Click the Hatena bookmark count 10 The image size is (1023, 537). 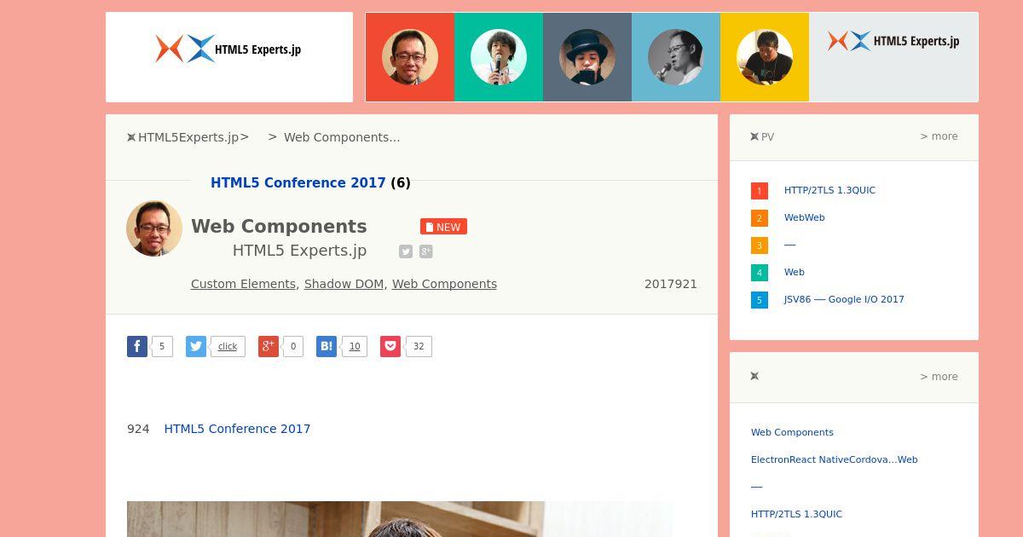pyautogui.click(x=355, y=346)
